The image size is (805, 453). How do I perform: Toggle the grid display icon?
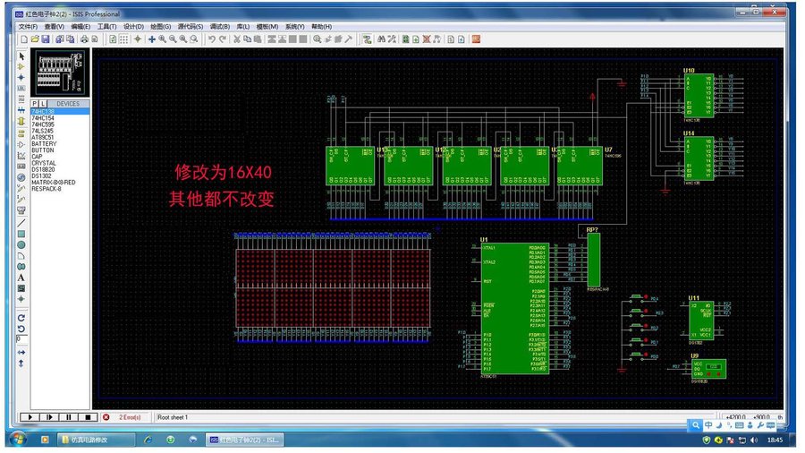tap(124, 39)
